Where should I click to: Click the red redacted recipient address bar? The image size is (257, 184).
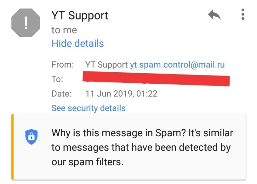click(156, 78)
